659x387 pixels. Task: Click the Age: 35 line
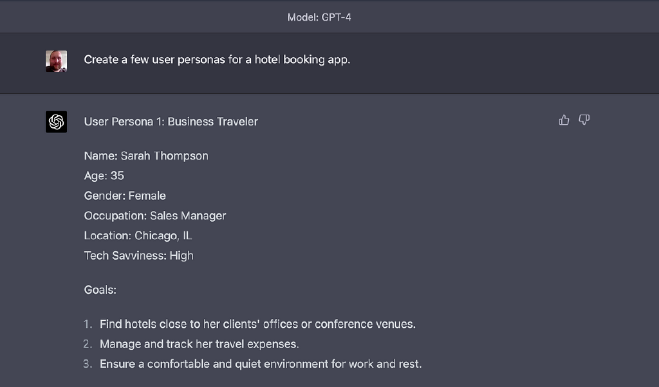tap(104, 175)
